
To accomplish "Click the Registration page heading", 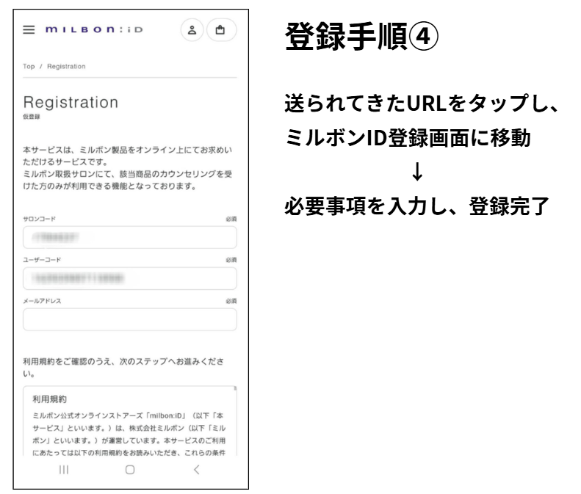I will pyautogui.click(x=71, y=102).
